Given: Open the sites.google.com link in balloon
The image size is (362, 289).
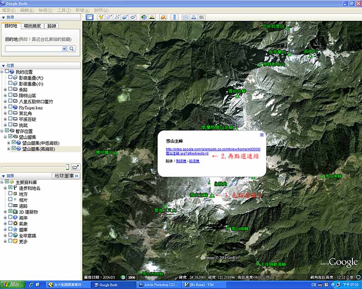Looking at the screenshot, I should 213,151.
